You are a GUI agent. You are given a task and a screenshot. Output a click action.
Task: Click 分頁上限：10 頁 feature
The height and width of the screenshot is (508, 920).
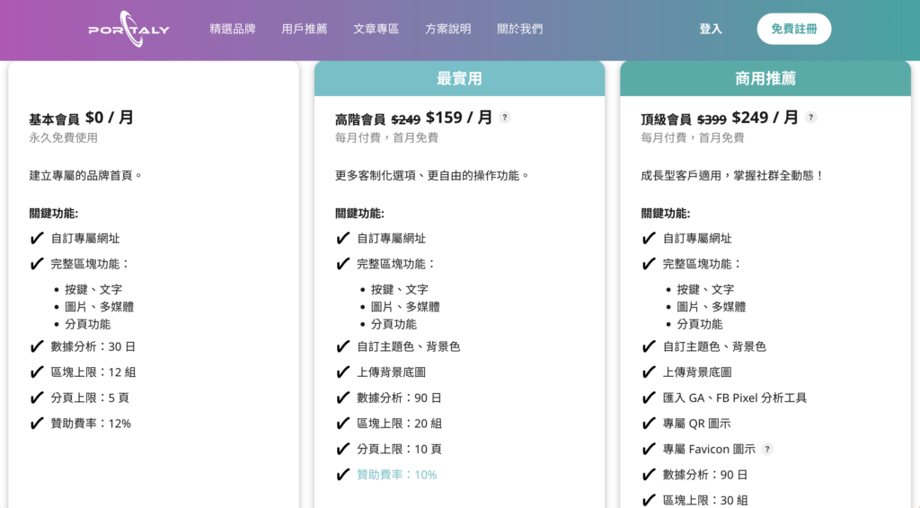pyautogui.click(x=400, y=449)
